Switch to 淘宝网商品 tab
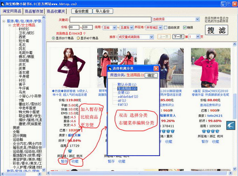 (12, 11)
